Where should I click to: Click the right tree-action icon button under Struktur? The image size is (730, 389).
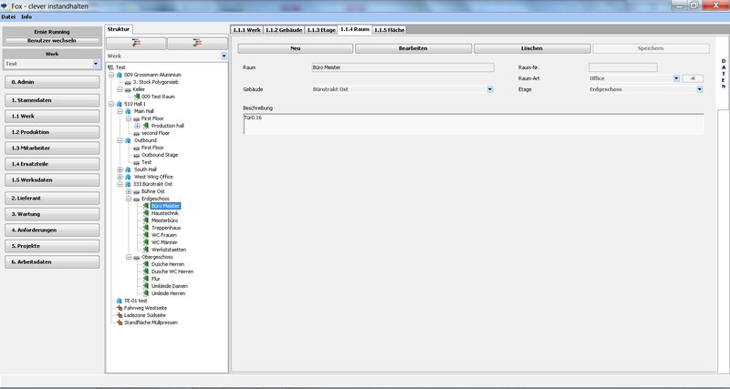[196, 43]
